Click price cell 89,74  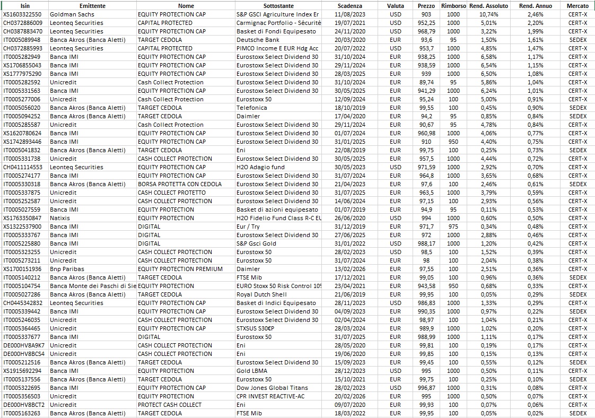(x=426, y=82)
